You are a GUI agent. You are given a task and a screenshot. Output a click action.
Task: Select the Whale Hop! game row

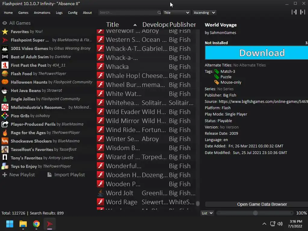tap(146, 76)
